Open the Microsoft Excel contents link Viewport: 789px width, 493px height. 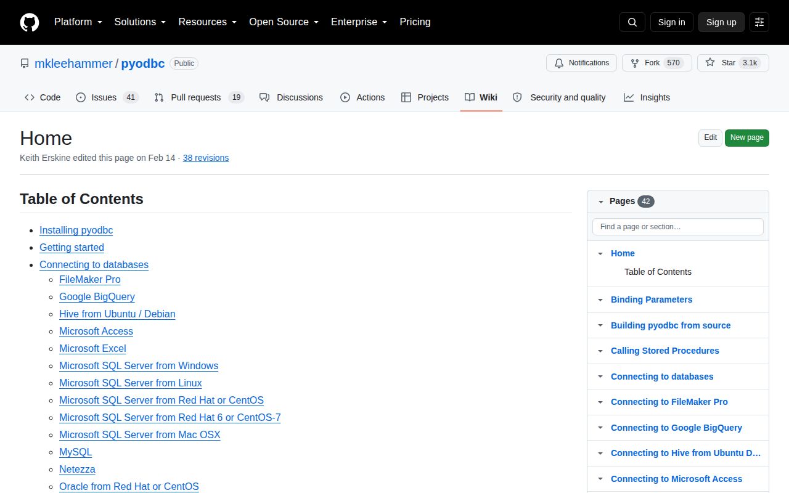pos(92,348)
